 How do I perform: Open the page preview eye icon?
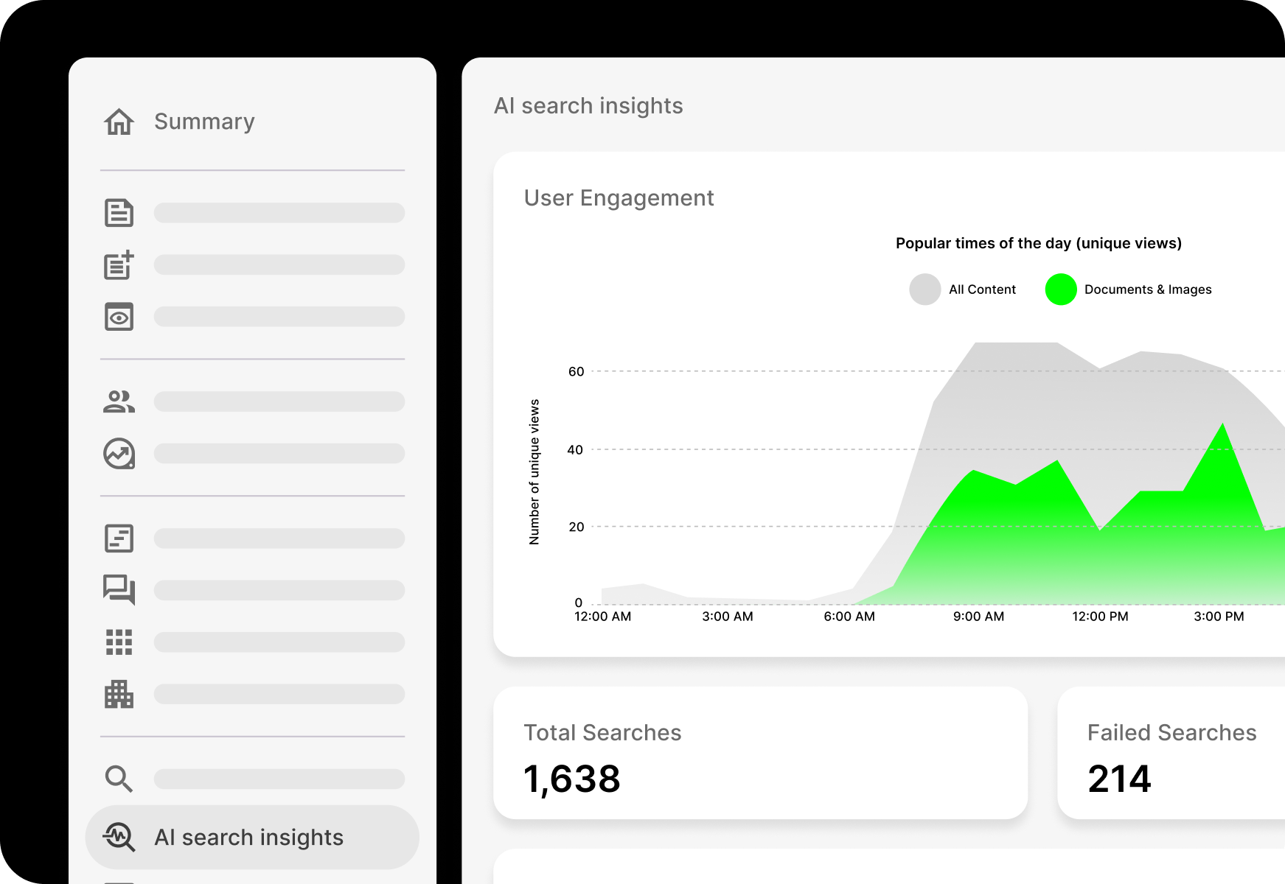pyautogui.click(x=119, y=317)
